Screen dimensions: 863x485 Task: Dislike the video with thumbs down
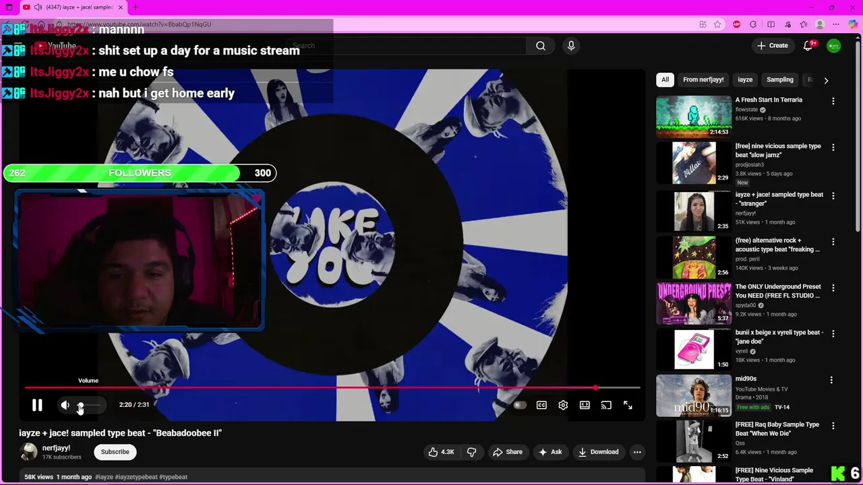coord(472,452)
